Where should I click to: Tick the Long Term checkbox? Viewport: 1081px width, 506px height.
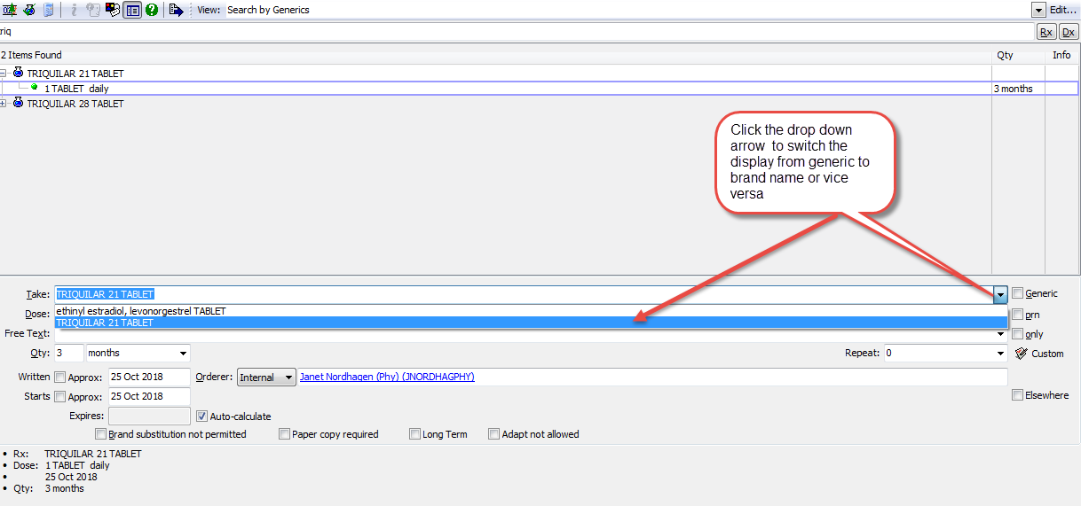(414, 434)
